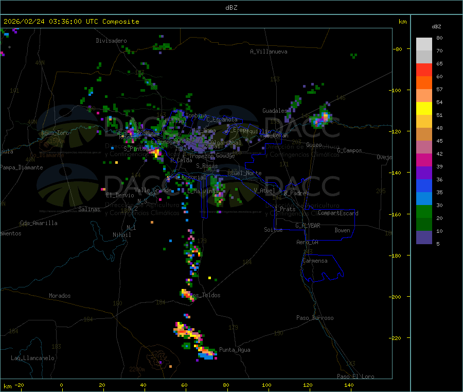Viewport: 463px width, 392px height.
Task: Click the Pampa_Diamante label
Action: click(x=22, y=167)
